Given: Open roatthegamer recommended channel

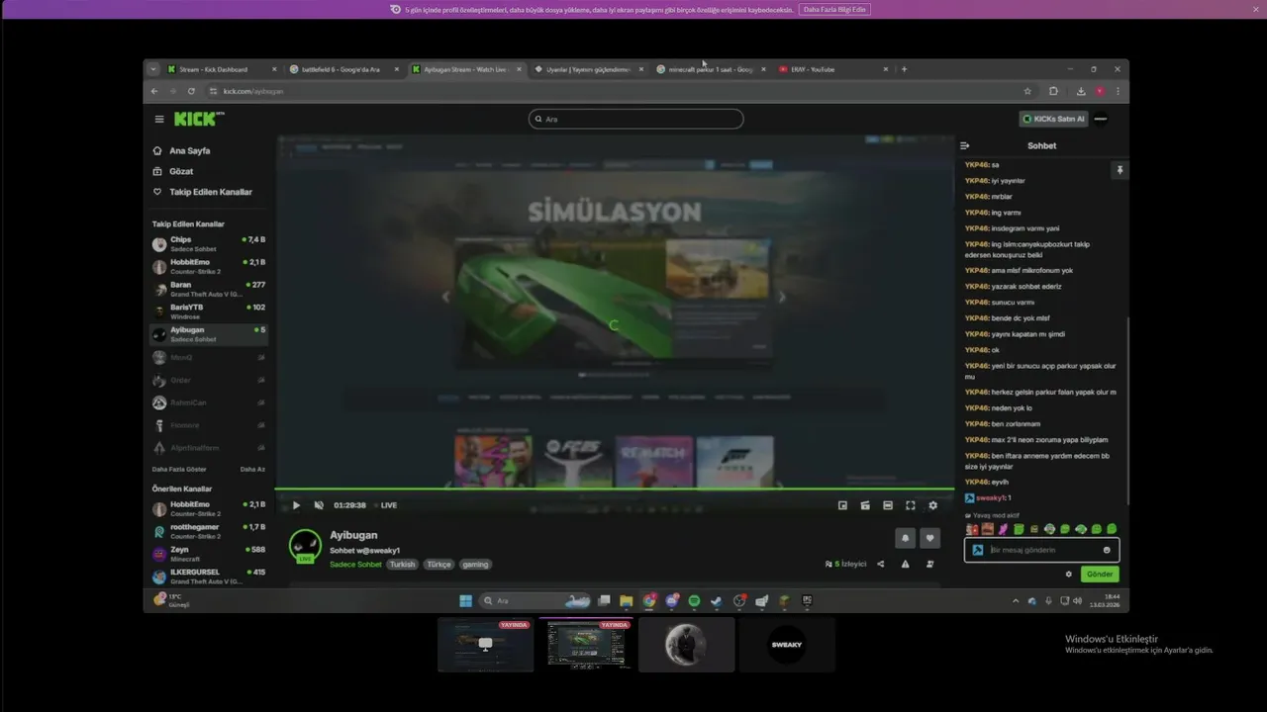Looking at the screenshot, I should point(208,531).
